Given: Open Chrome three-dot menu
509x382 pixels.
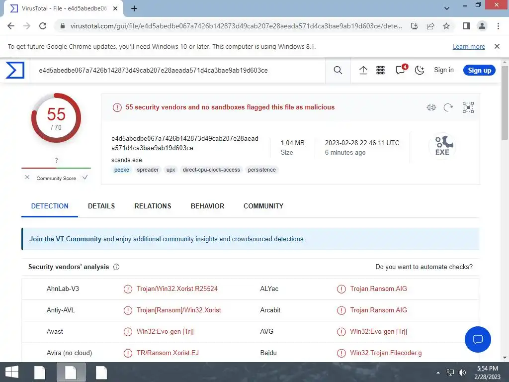Looking at the screenshot, I should tap(498, 26).
